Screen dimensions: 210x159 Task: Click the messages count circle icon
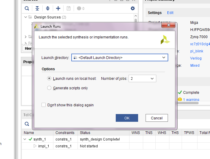click(79, 8)
